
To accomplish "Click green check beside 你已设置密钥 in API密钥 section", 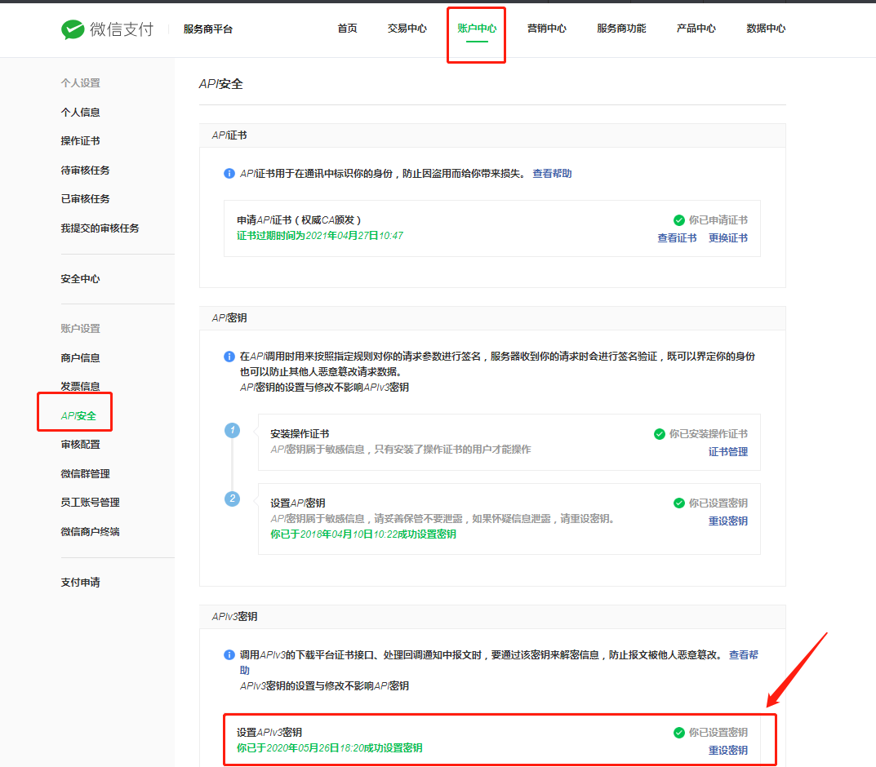I will click(x=678, y=503).
